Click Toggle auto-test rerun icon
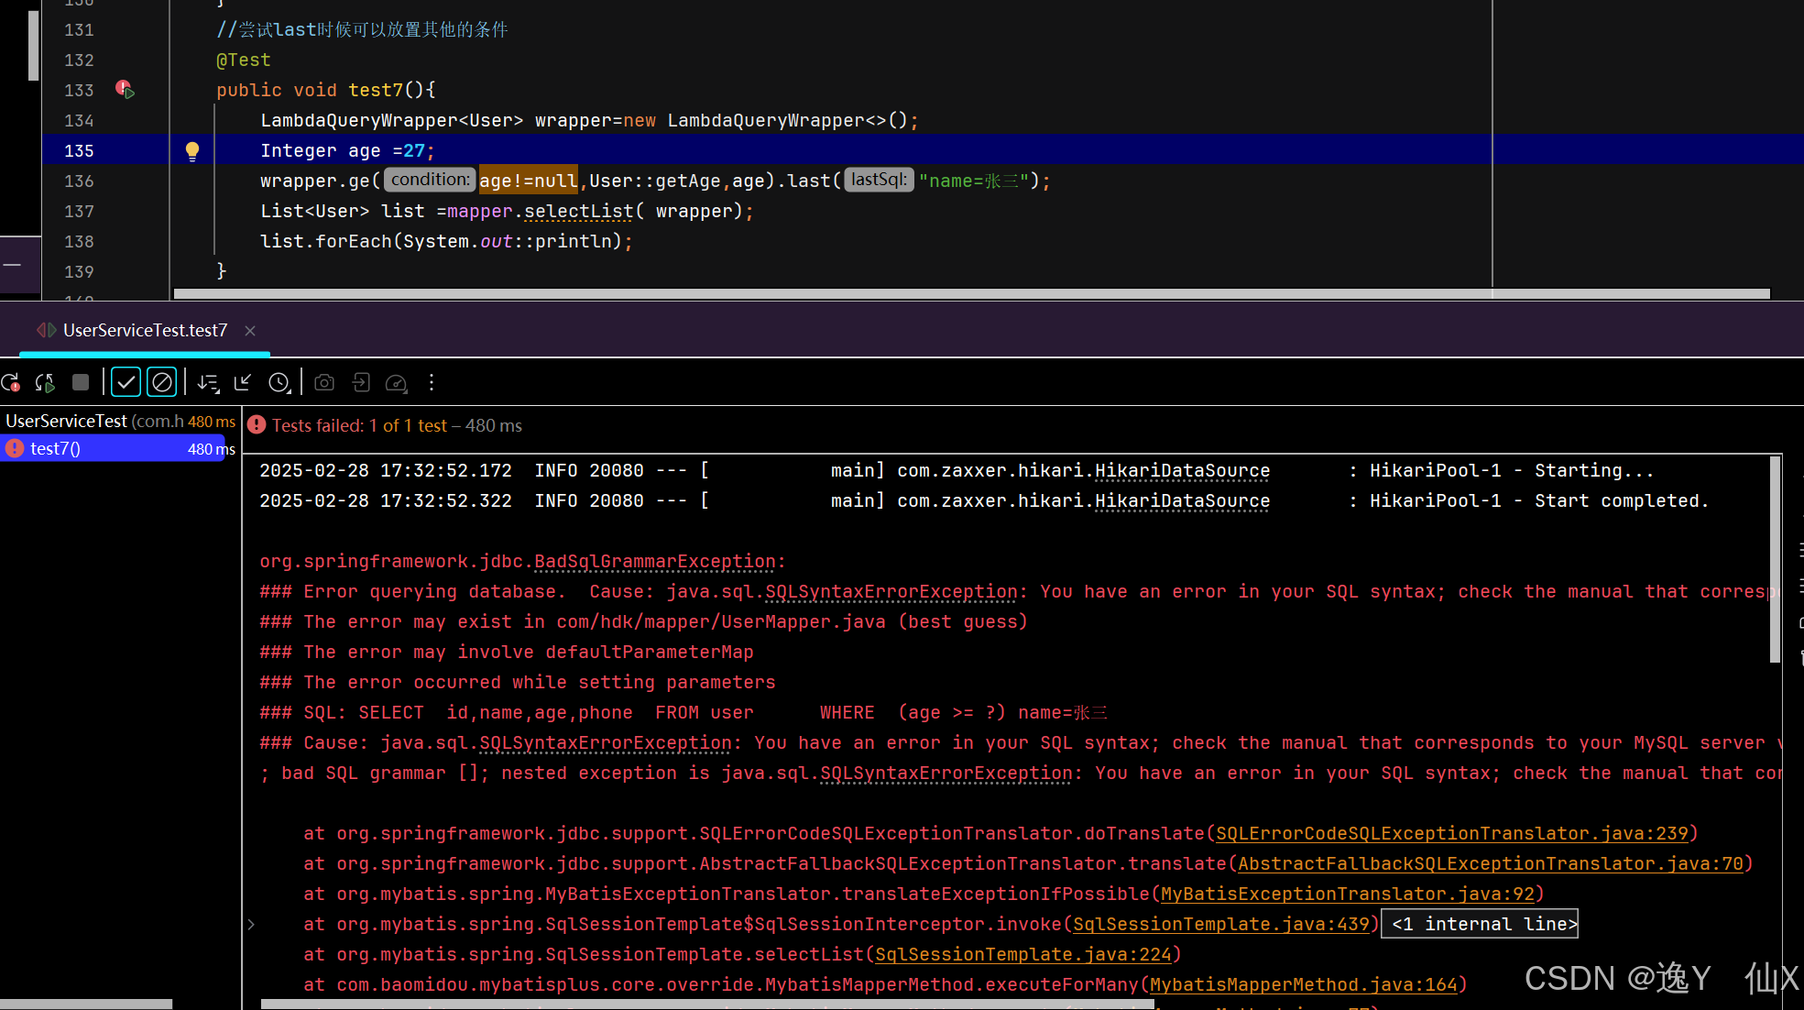 [x=45, y=382]
